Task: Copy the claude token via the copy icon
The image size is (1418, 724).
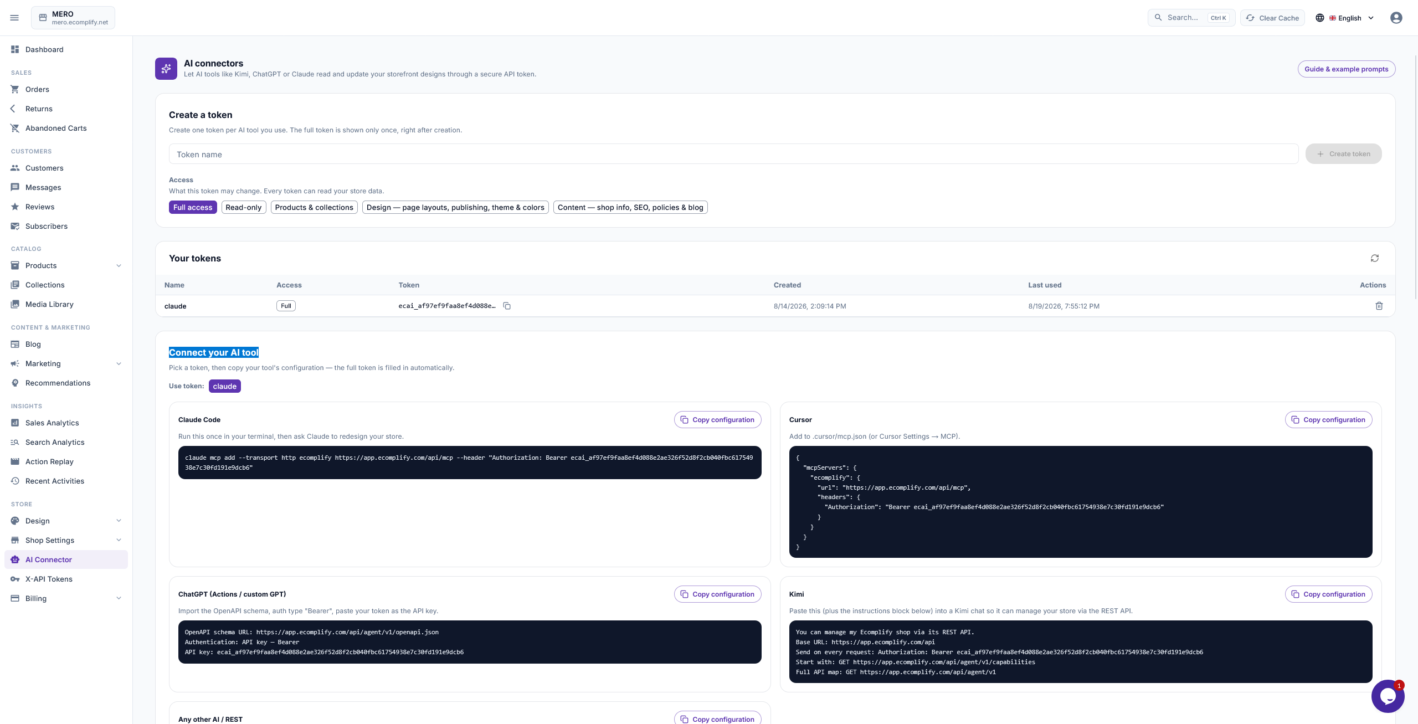Action: tap(507, 306)
